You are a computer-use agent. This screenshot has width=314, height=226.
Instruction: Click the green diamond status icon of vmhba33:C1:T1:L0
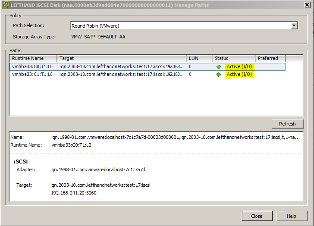pos(219,74)
